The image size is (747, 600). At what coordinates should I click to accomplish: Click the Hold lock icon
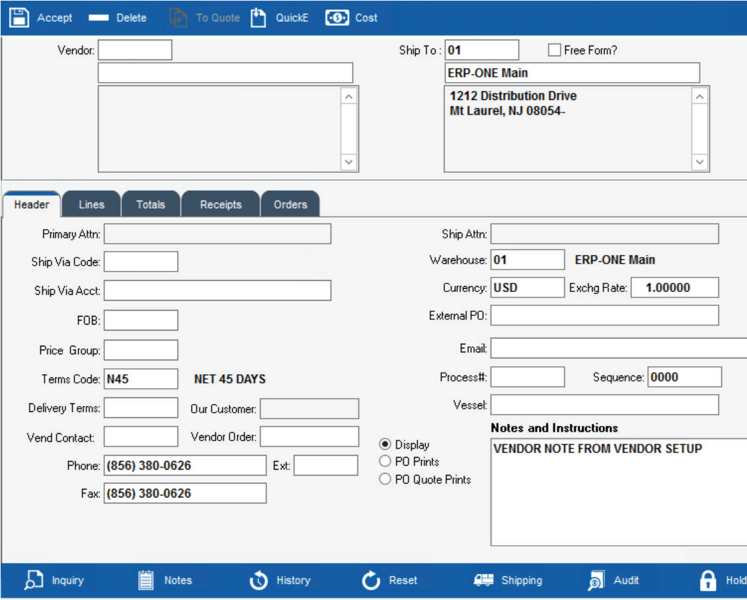707,580
